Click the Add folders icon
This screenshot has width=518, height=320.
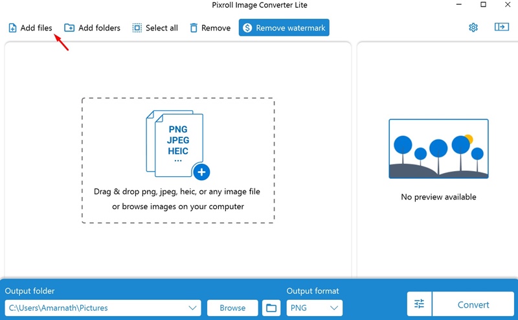coord(69,28)
